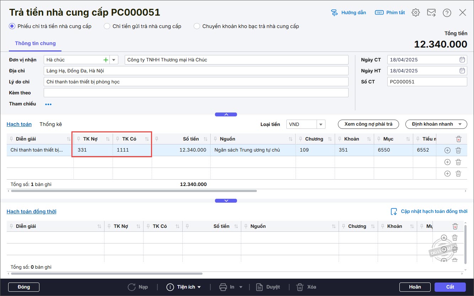The width and height of the screenshot is (474, 296).
Task: Click the Hoãn button
Action: pyautogui.click(x=415, y=287)
